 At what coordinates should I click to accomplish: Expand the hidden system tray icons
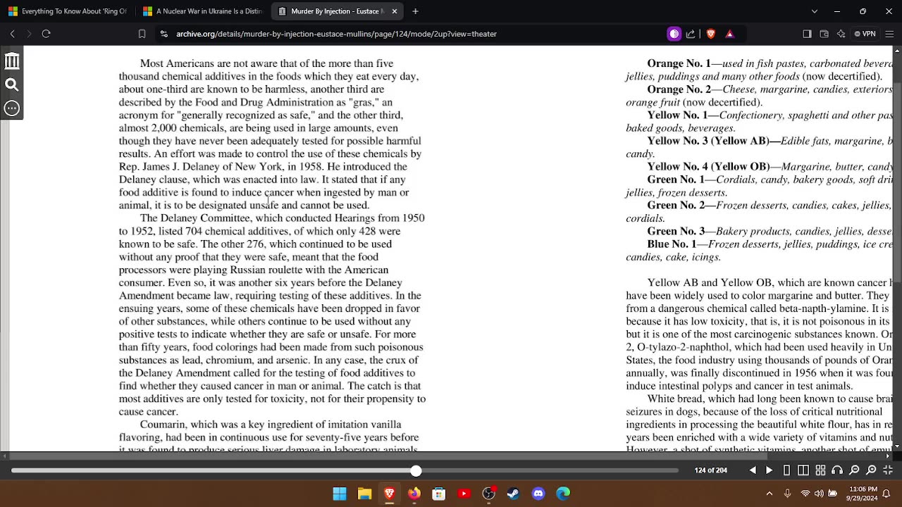tap(770, 494)
